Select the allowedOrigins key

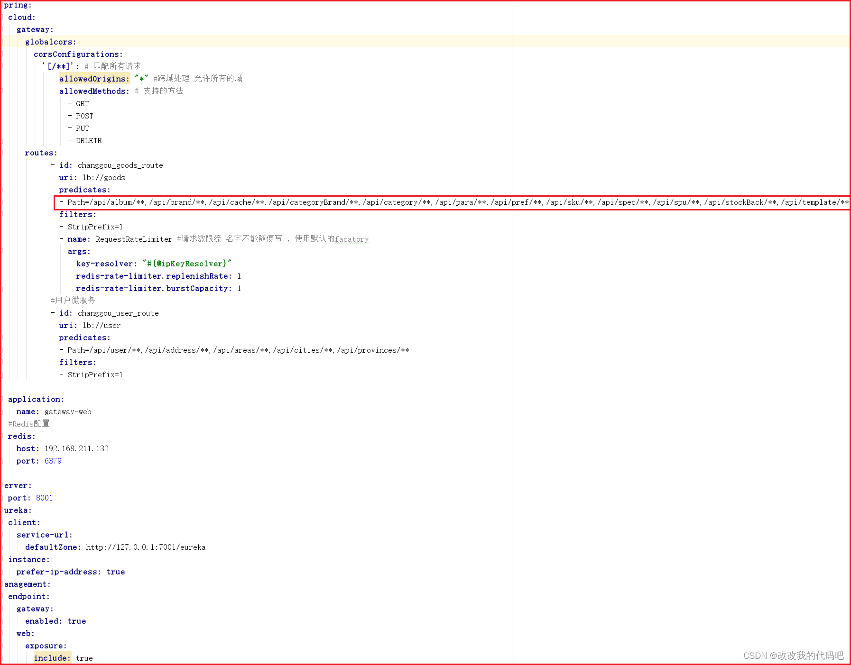click(x=94, y=79)
